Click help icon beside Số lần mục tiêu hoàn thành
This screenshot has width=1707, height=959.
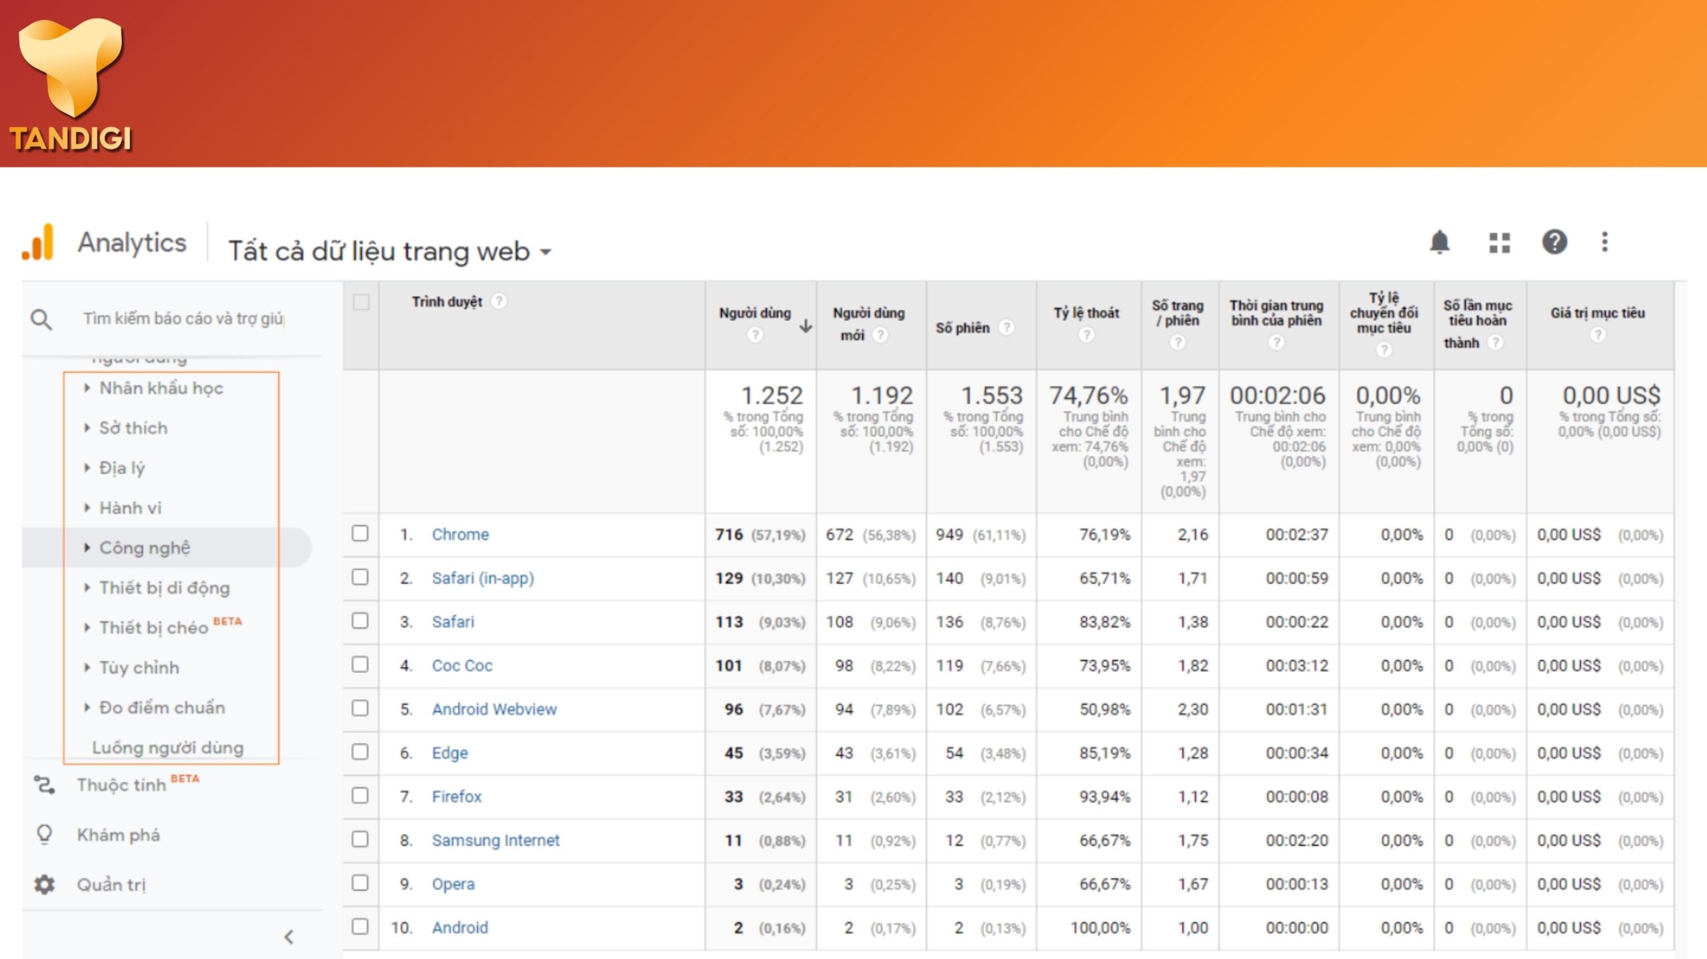coord(1496,343)
